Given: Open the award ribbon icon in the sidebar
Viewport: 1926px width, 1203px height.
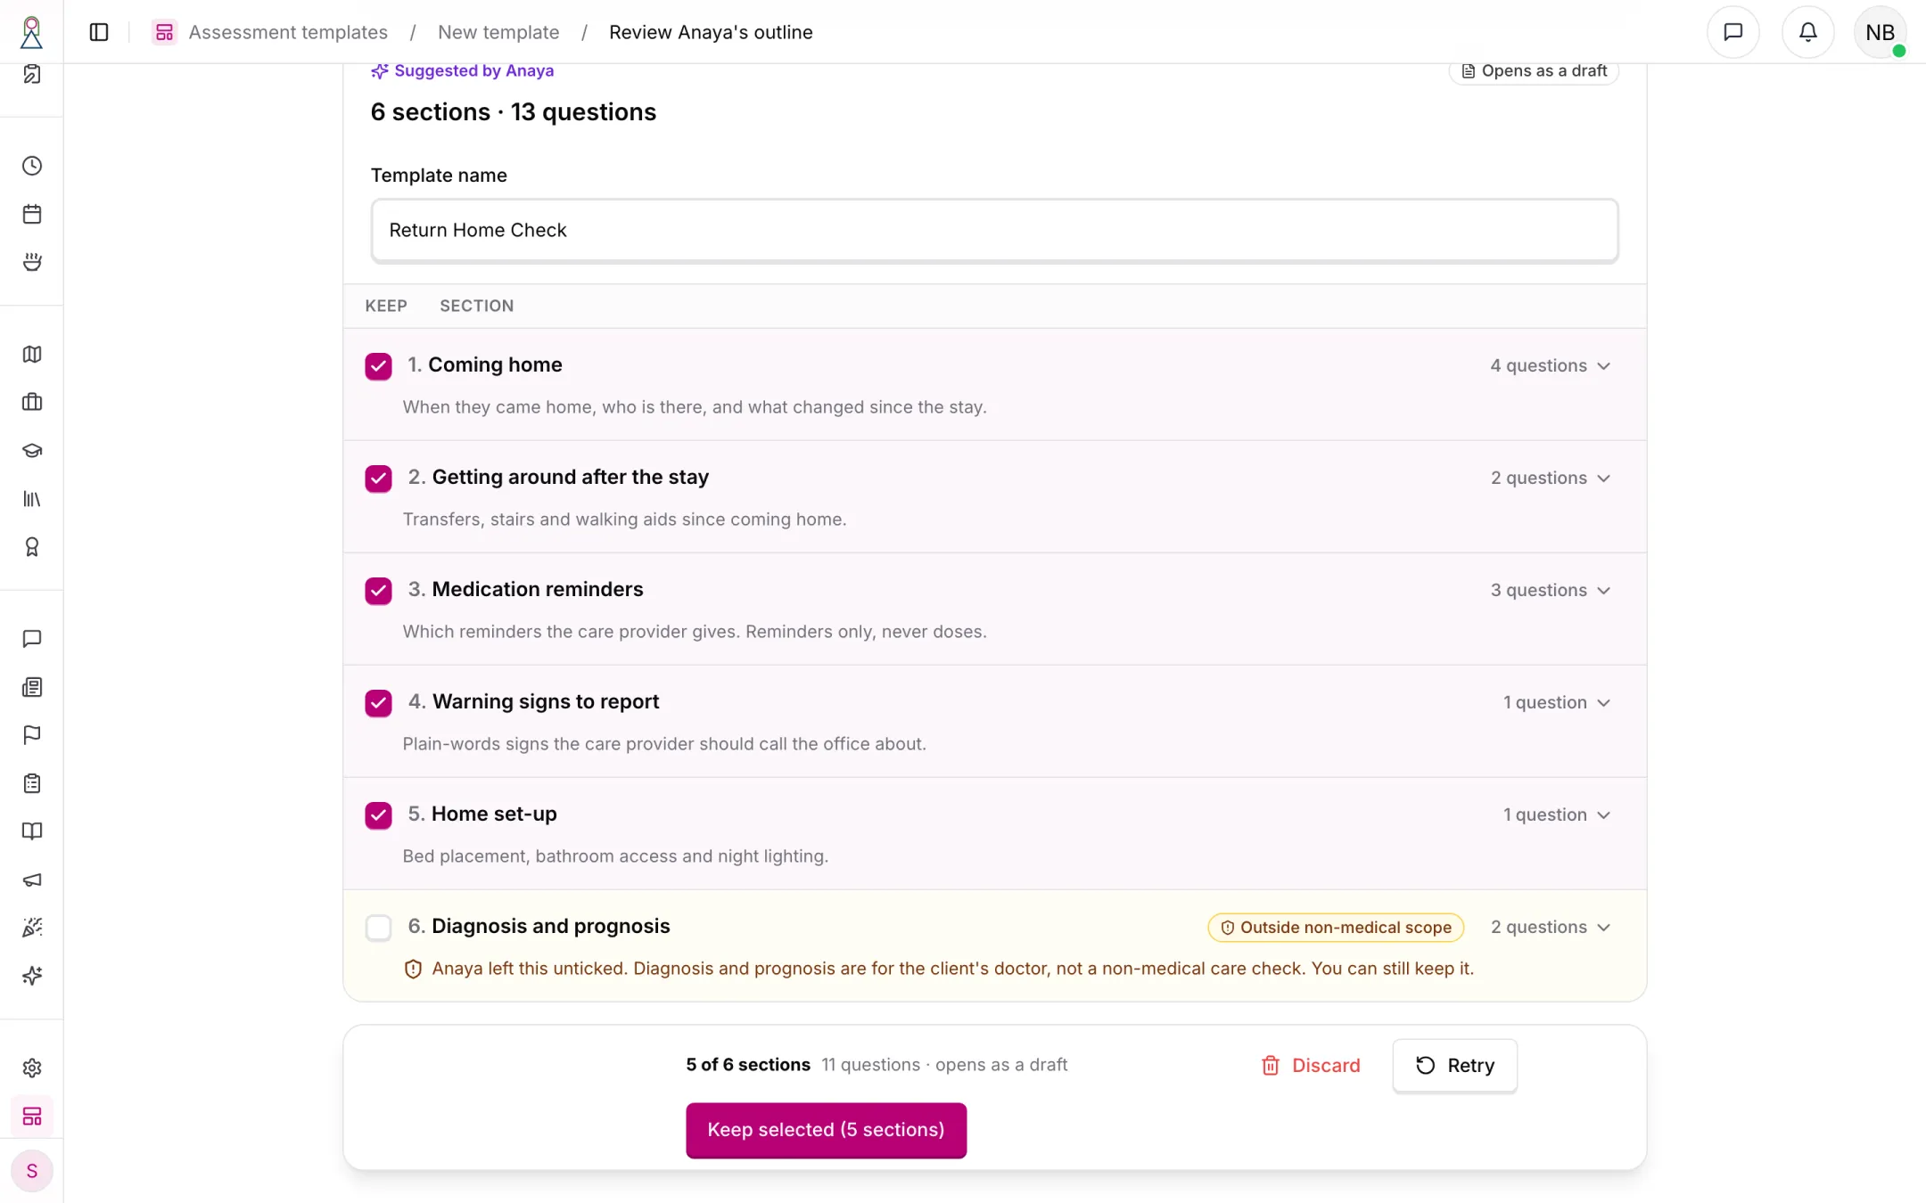Looking at the screenshot, I should pyautogui.click(x=32, y=547).
